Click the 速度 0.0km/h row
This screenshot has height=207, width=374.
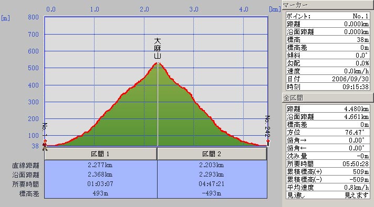point(328,71)
